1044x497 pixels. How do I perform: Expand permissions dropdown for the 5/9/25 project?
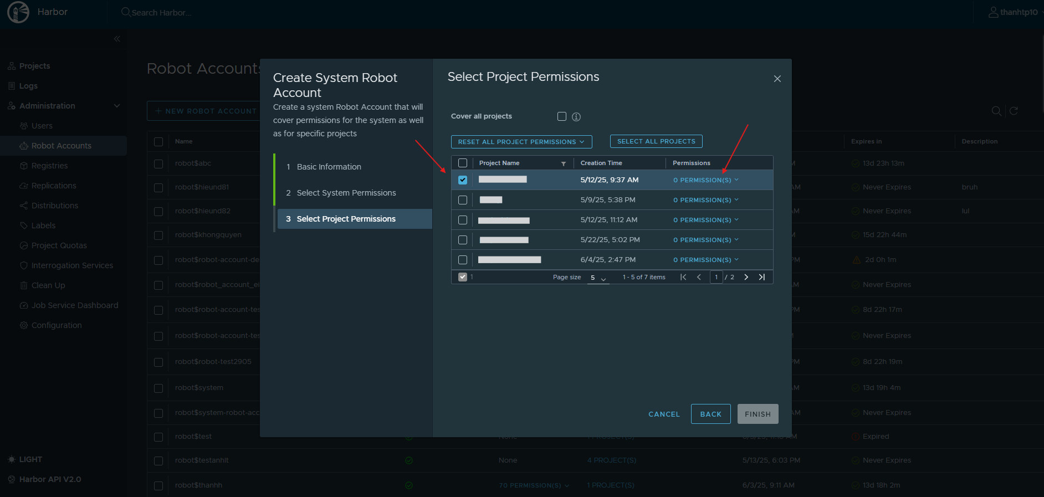click(705, 200)
